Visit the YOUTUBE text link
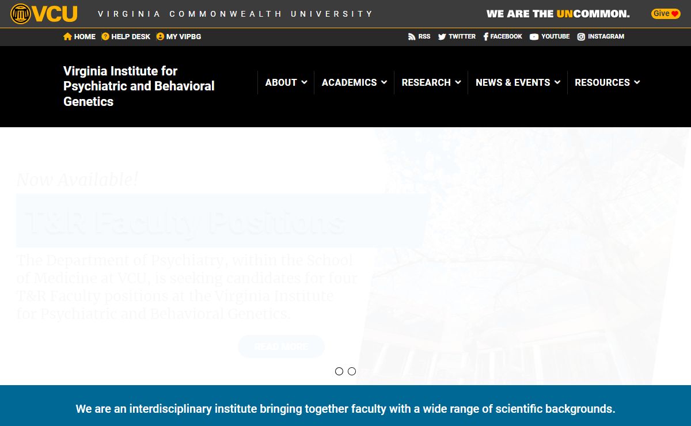This screenshot has width=691, height=426. [x=556, y=36]
